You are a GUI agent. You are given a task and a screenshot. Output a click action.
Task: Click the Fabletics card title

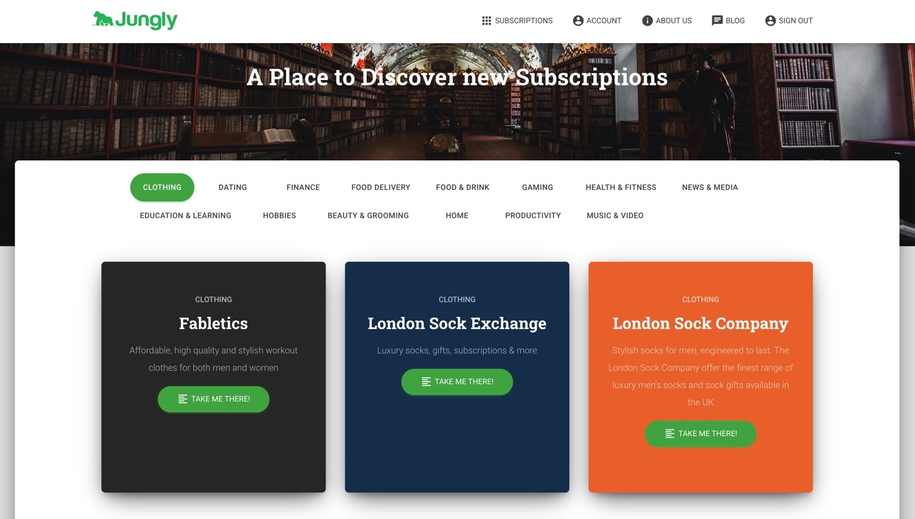click(x=214, y=323)
